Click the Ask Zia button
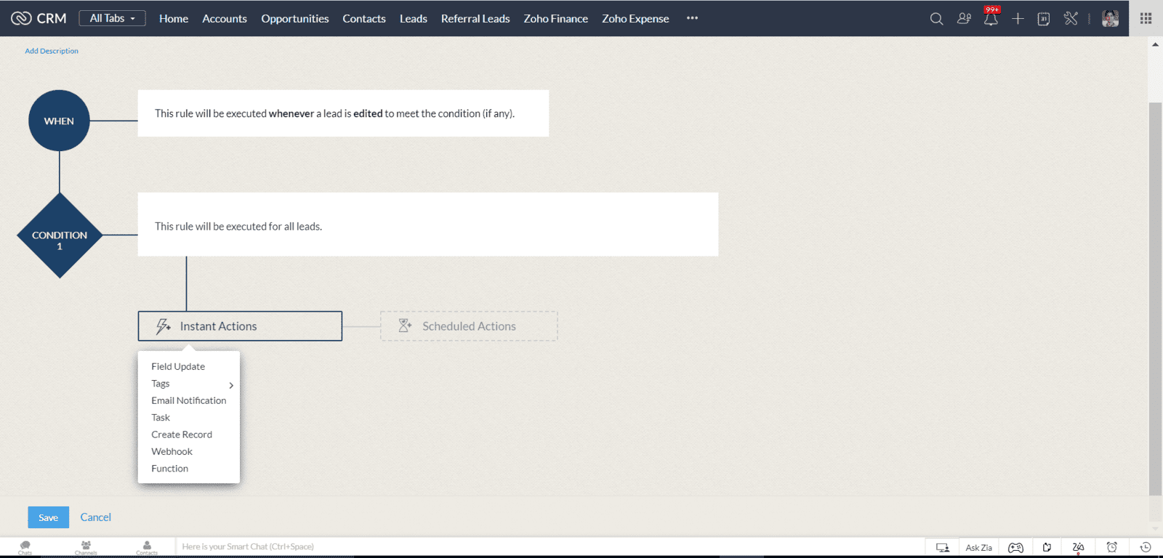Image resolution: width=1163 pixels, height=558 pixels. click(979, 547)
